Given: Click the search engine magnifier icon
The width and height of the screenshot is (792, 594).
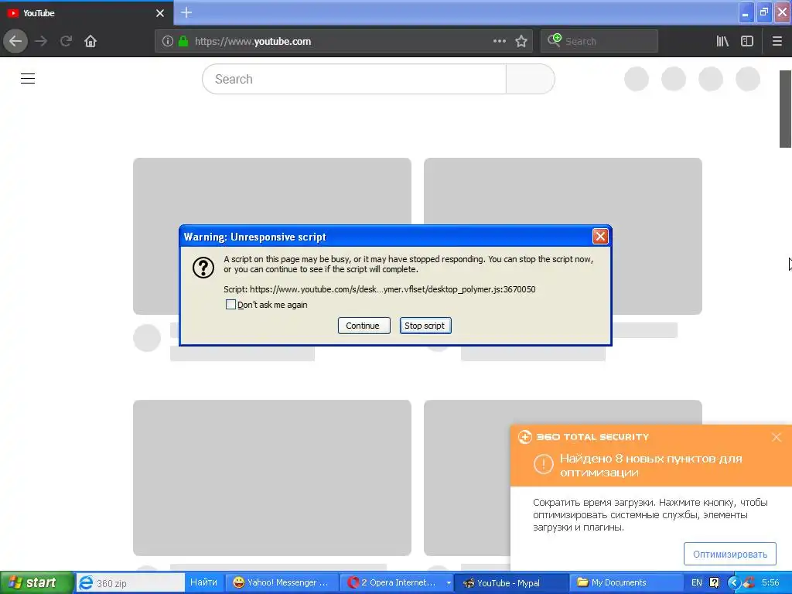Looking at the screenshot, I should (554, 40).
